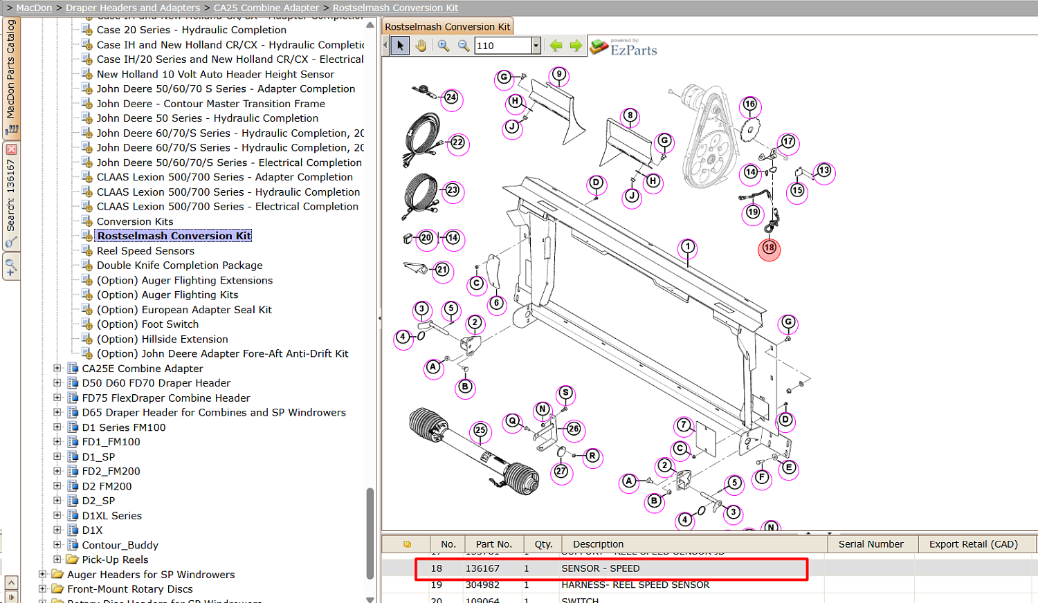
Task: Select CLAAS Lexion Electrical Completion item
Action: pos(228,206)
